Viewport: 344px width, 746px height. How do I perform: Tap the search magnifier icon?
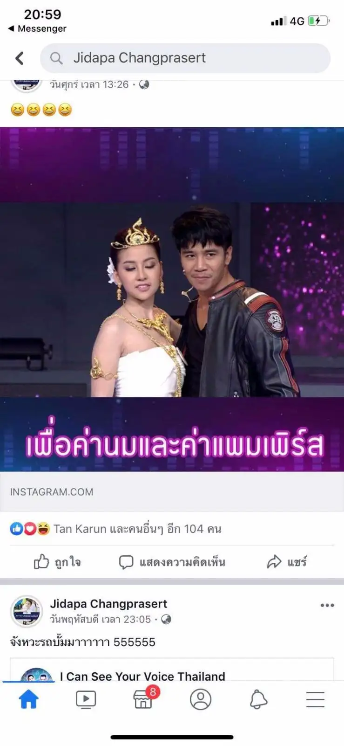pos(56,58)
